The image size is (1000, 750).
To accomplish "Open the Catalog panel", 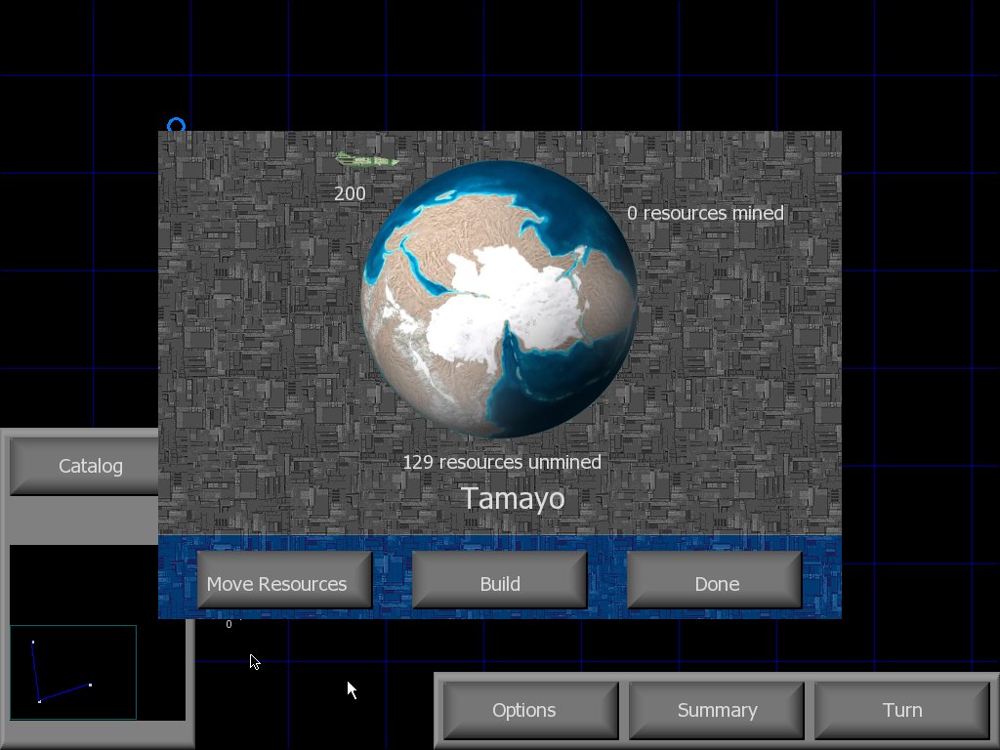I will click(x=90, y=466).
